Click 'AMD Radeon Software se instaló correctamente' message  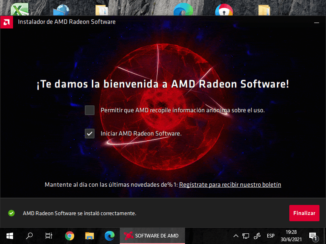coord(79,213)
